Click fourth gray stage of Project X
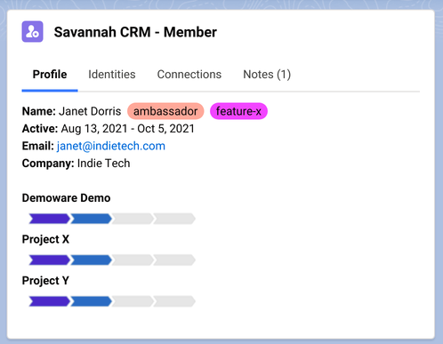This screenshot has height=344, width=443. [x=174, y=260]
